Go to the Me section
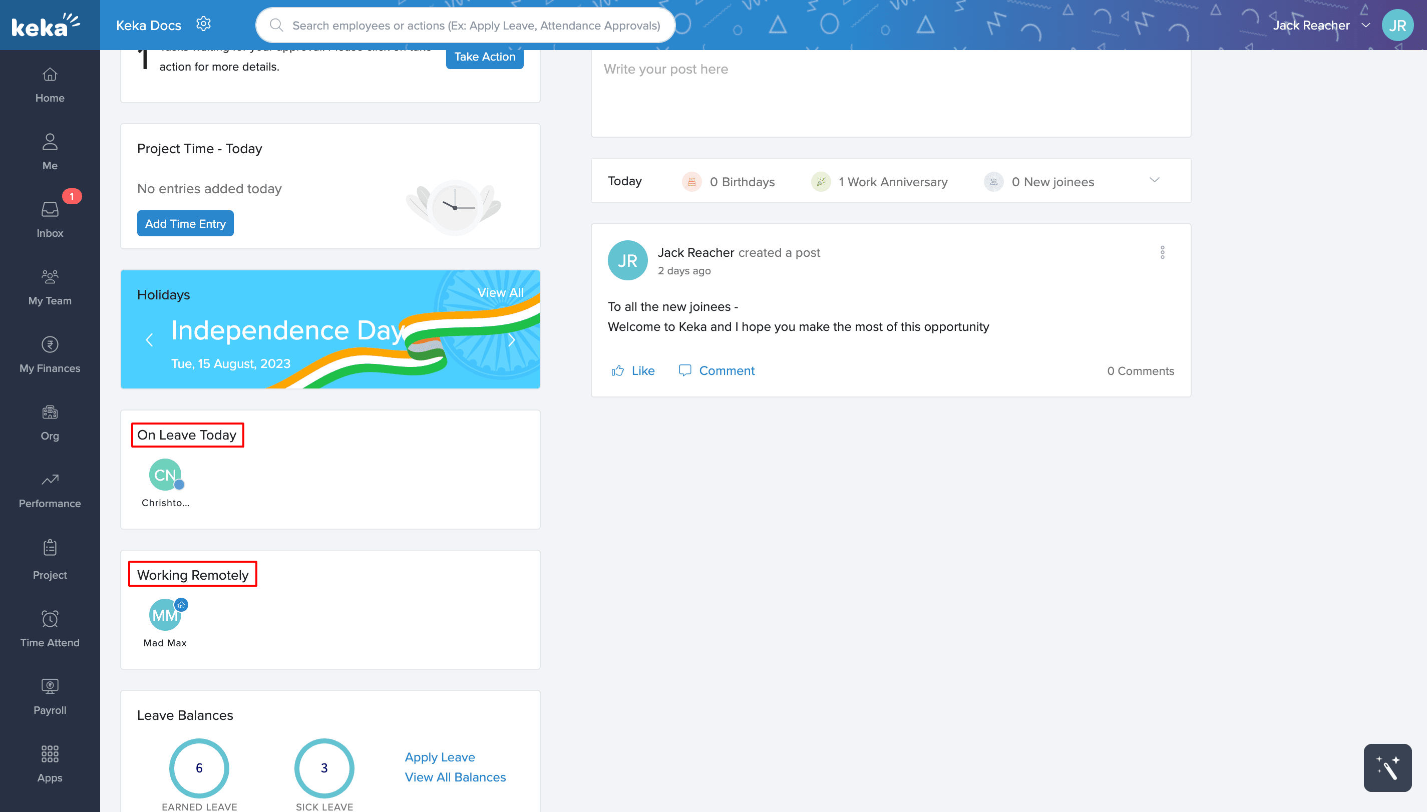This screenshot has height=812, width=1427. tap(50, 149)
